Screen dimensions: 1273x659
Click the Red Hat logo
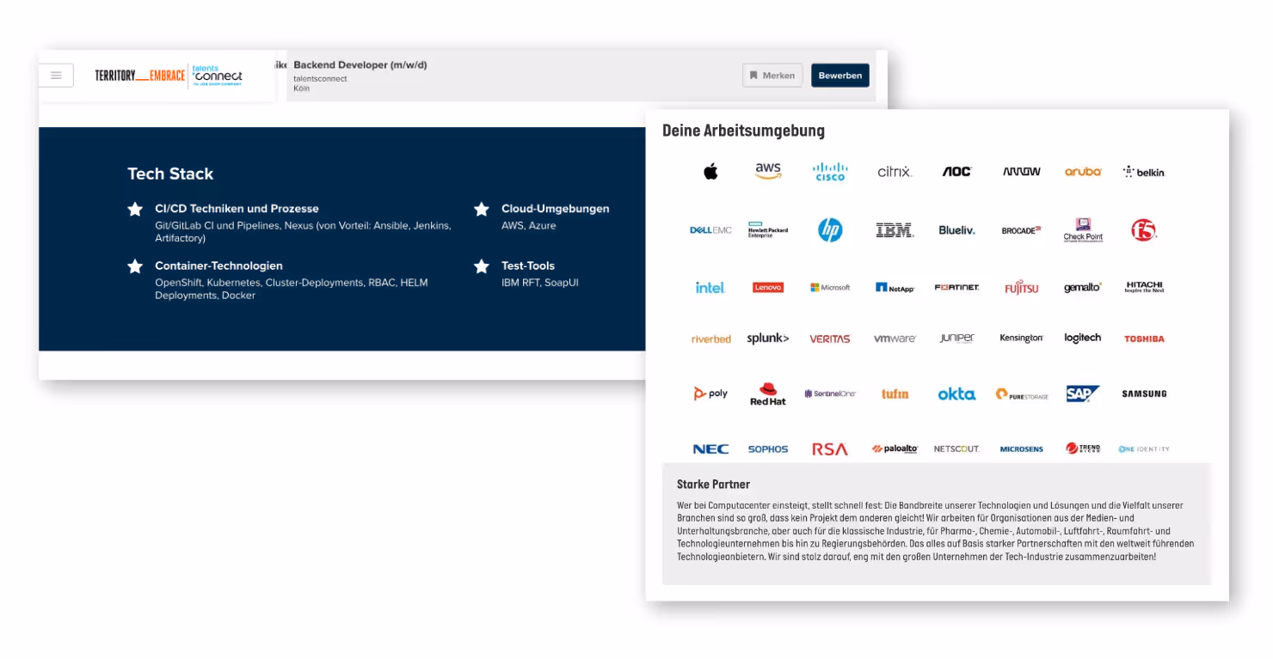pyautogui.click(x=768, y=394)
